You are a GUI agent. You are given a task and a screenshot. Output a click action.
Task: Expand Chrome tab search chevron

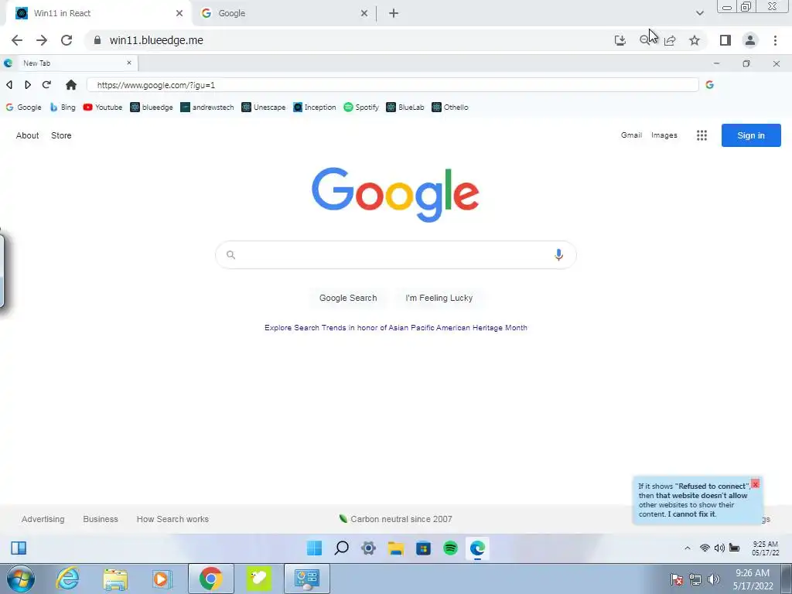click(x=699, y=13)
